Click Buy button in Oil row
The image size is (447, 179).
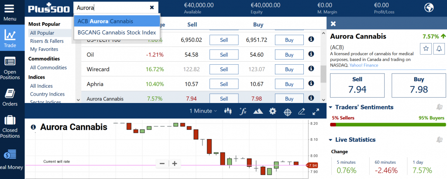(289, 55)
